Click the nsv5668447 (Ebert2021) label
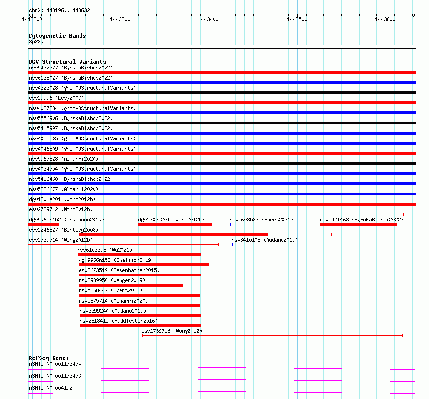The height and width of the screenshot is (399, 429). click(x=110, y=290)
